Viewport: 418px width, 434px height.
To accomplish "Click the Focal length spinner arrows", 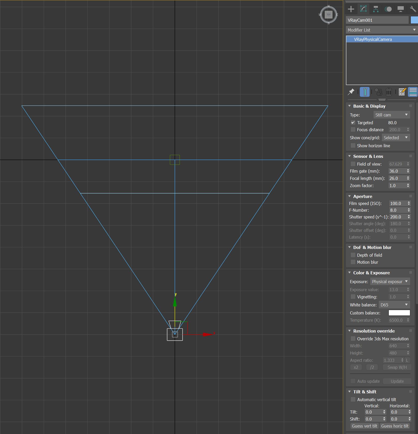I will pos(408,178).
